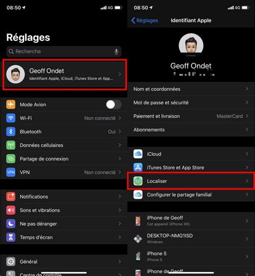Tap the Réglages back arrow chevron
Viewport: 255px width, 276px height.
tap(133, 20)
